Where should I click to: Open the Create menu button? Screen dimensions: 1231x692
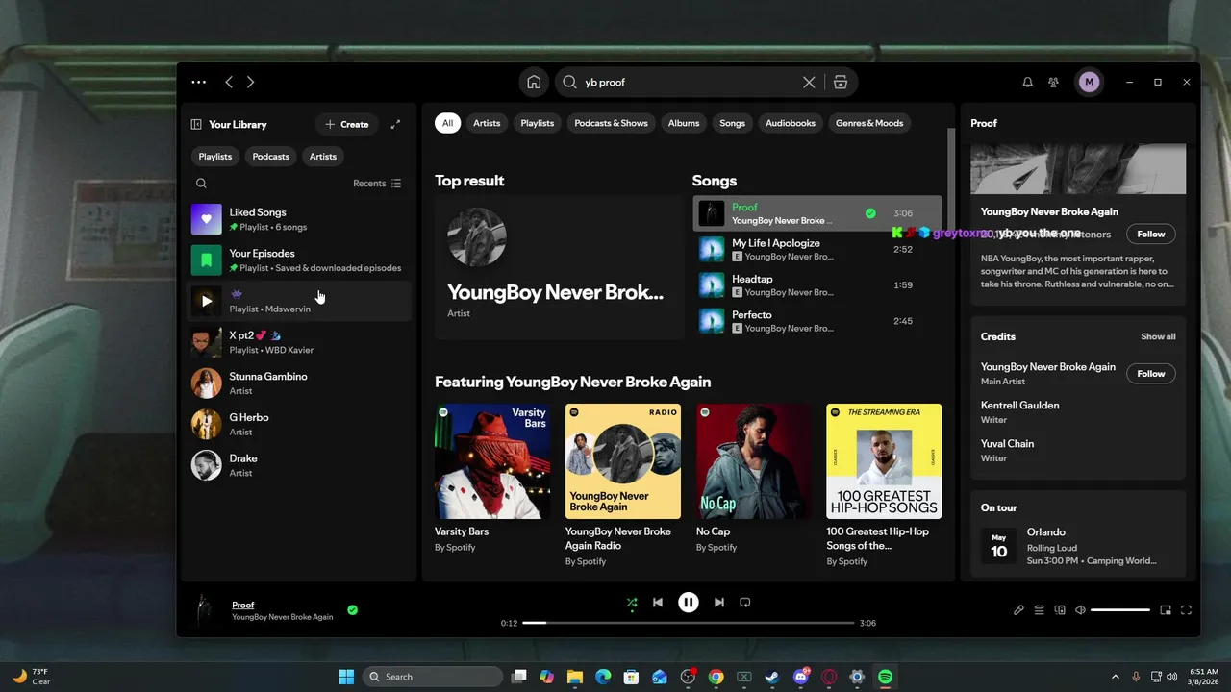346,124
